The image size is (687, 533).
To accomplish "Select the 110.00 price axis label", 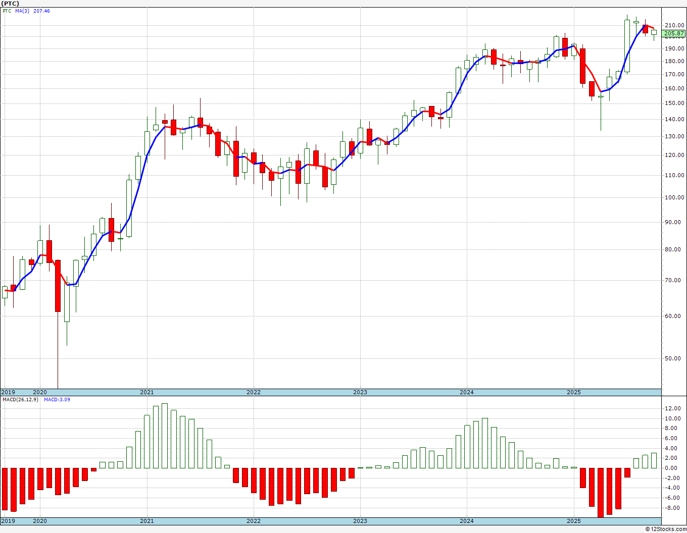I will point(675,176).
